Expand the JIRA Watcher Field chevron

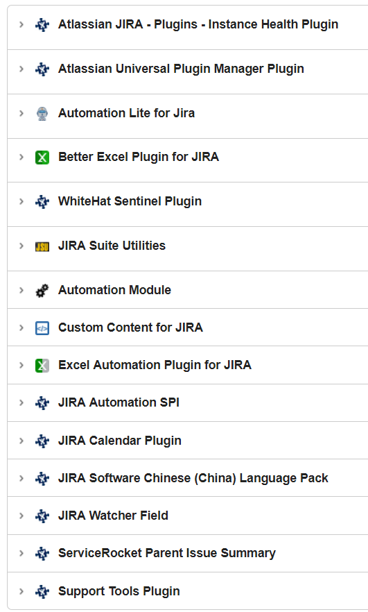(x=21, y=516)
